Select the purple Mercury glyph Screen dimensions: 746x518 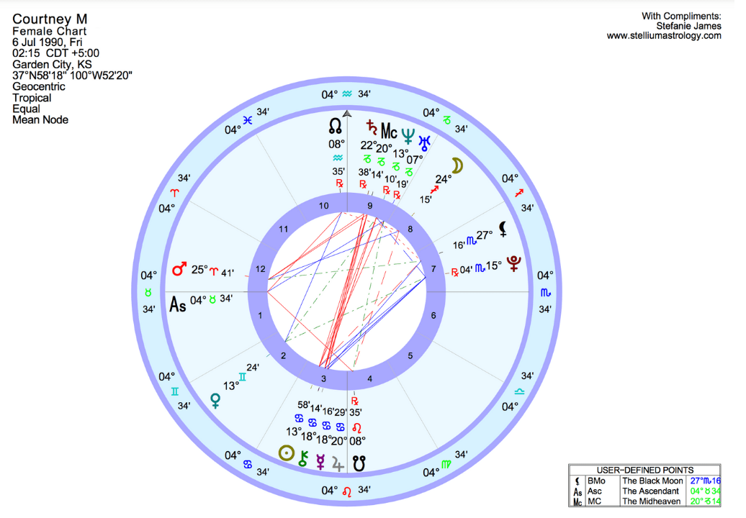[321, 462]
